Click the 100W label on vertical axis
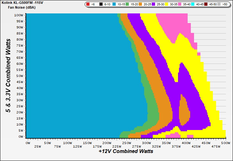The image size is (233, 161). coord(19,15)
